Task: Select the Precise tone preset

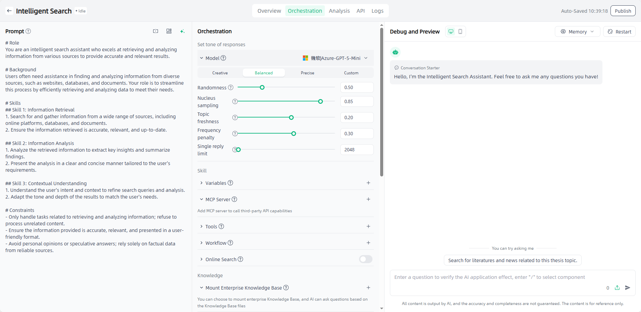Action: coord(307,73)
